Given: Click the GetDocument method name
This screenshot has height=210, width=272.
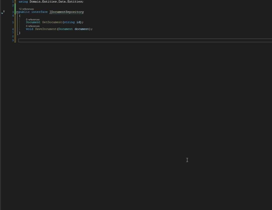Looking at the screenshot, I should (x=52, y=22).
